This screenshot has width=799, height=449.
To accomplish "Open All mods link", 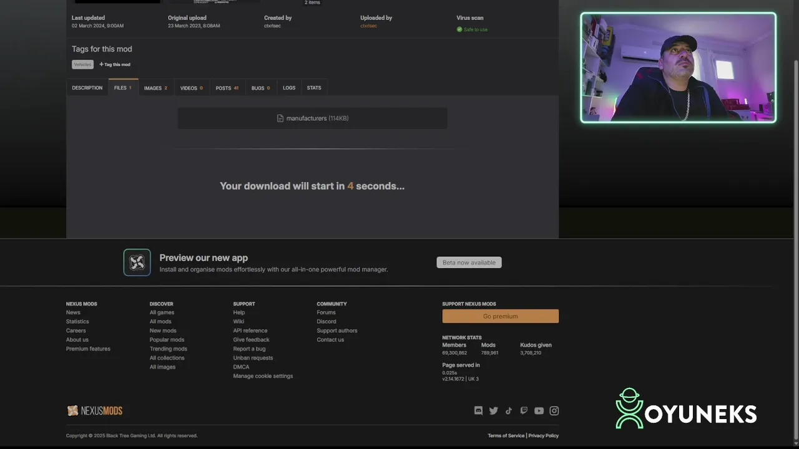I will pos(160,322).
